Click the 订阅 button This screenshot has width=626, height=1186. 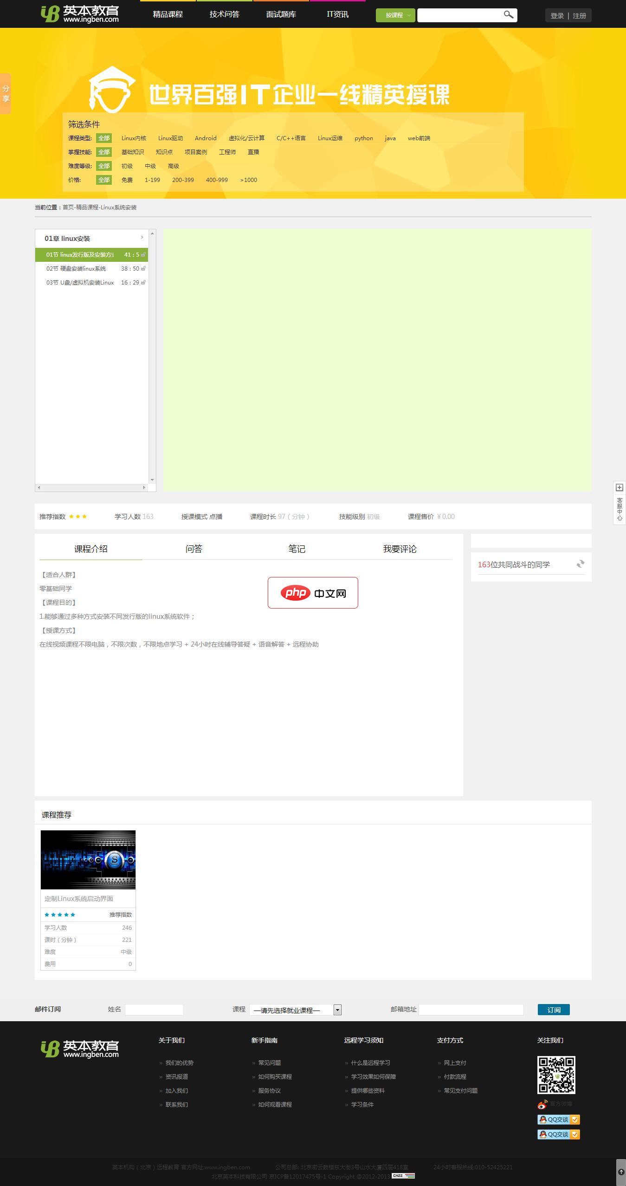pyautogui.click(x=553, y=1010)
